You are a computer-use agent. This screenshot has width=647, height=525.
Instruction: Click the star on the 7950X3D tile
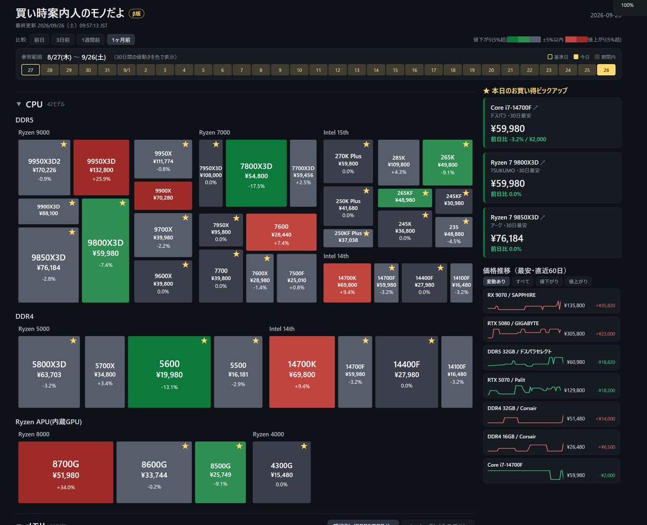[x=216, y=145]
